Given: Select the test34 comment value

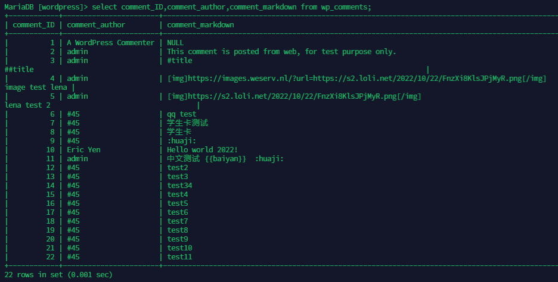Looking at the screenshot, I should (179, 186).
